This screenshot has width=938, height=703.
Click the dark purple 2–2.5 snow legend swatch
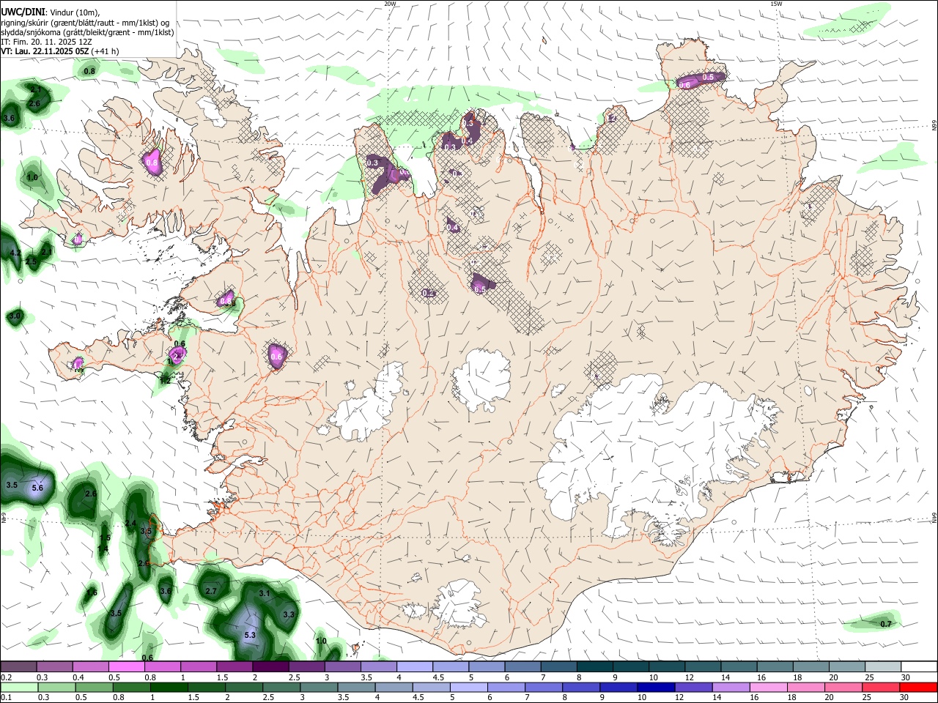click(270, 666)
